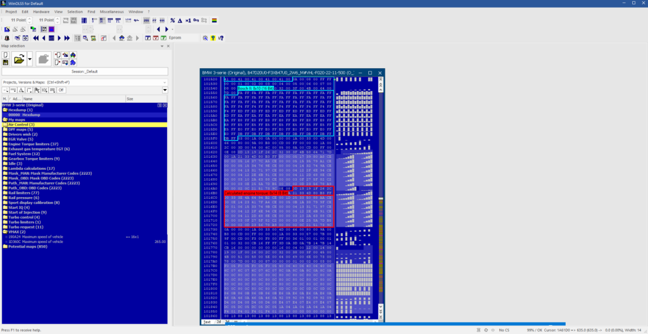Viewport: 648px width, 334px height.
Task: Jump to first with double-left arrows
Action: tap(36, 38)
